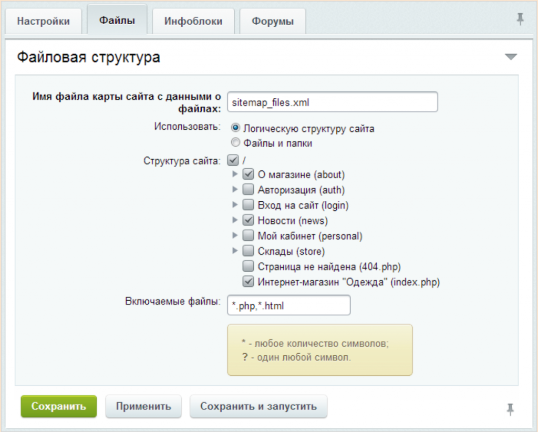
Task: Select the Логическую структуру сайта radio option
Action: click(236, 128)
